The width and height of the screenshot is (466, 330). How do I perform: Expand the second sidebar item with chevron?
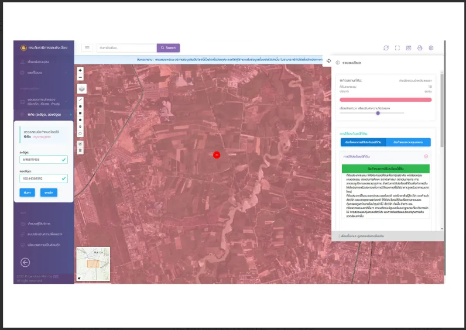click(43, 73)
